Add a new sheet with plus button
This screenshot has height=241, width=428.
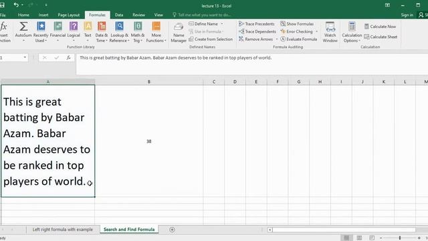click(x=172, y=230)
